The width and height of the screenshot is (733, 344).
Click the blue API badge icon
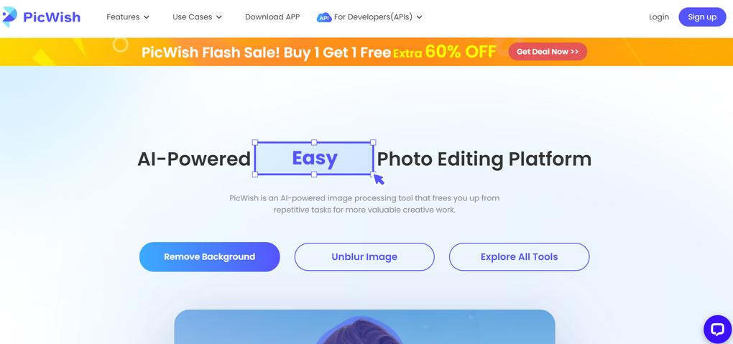(x=324, y=17)
